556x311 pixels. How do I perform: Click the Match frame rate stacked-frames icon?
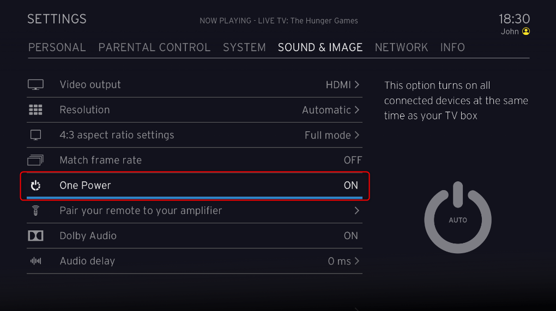(x=35, y=160)
